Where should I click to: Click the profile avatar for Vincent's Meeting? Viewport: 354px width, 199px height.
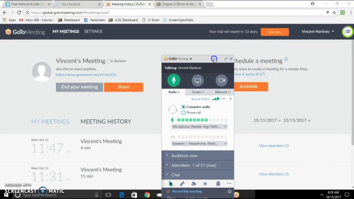pyautogui.click(x=41, y=71)
